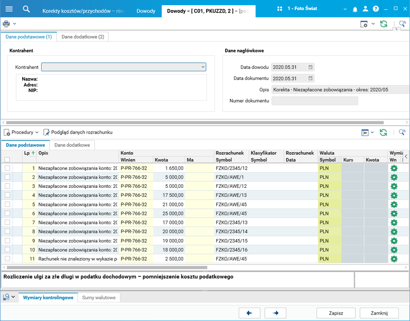Screen dimensions: 410x321
Task: Click the gear icon in row 1
Action: [394, 168]
